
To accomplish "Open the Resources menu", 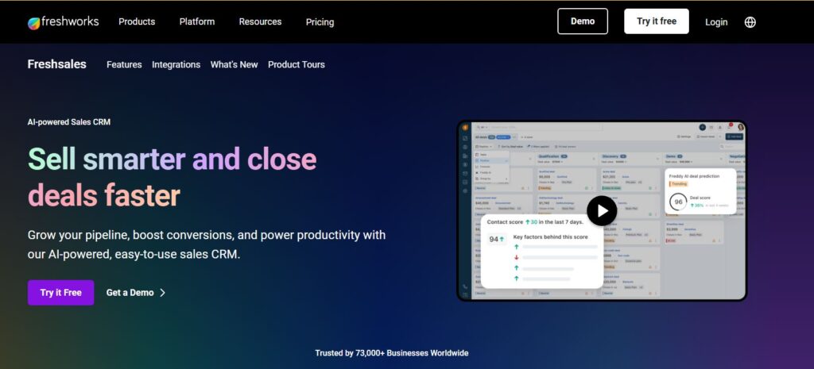I will [x=260, y=21].
